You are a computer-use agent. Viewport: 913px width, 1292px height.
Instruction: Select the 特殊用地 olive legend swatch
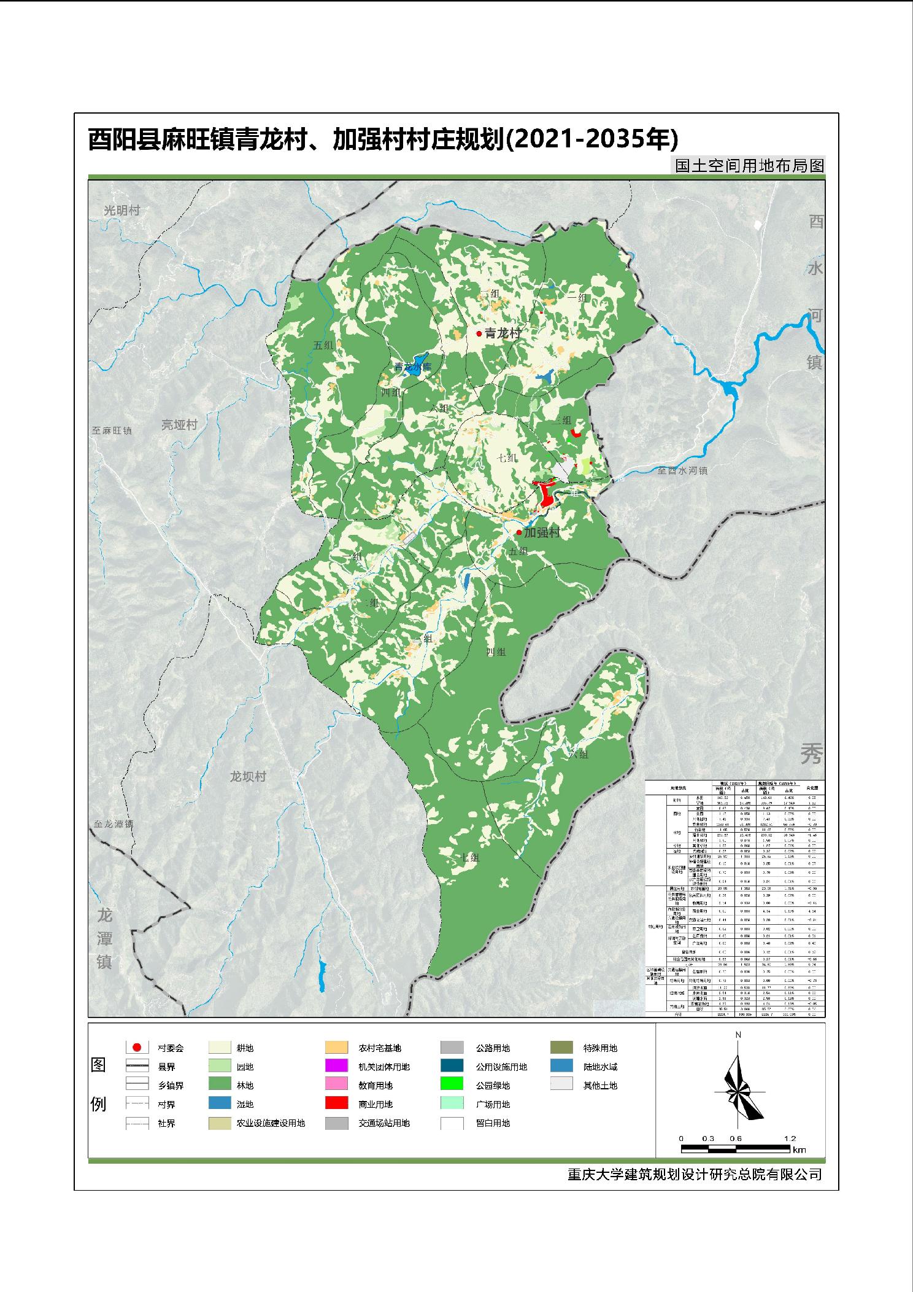[561, 1048]
